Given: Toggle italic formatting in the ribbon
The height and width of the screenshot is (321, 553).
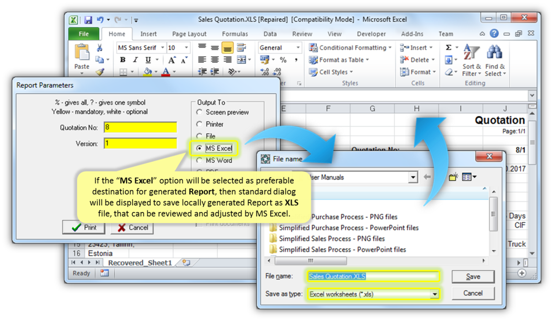Looking at the screenshot, I should [x=135, y=60].
